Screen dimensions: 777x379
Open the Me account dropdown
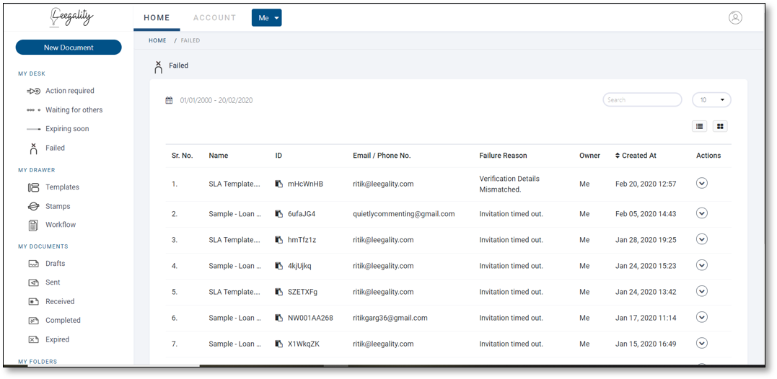pos(267,18)
